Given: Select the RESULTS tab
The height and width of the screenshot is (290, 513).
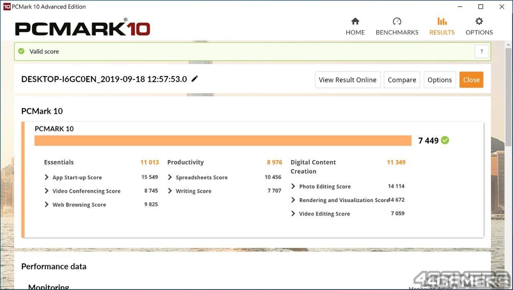Looking at the screenshot, I should point(442,26).
